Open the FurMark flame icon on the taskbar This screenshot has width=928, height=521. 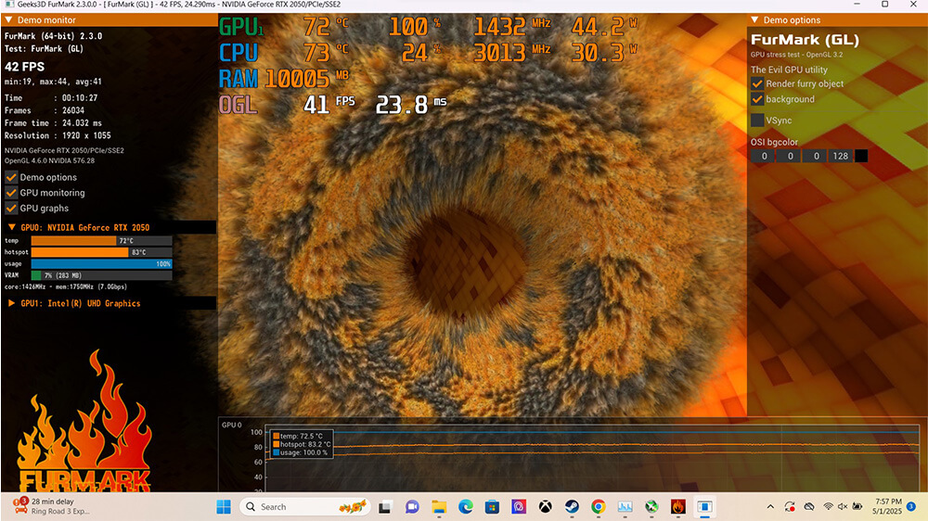pos(678,507)
